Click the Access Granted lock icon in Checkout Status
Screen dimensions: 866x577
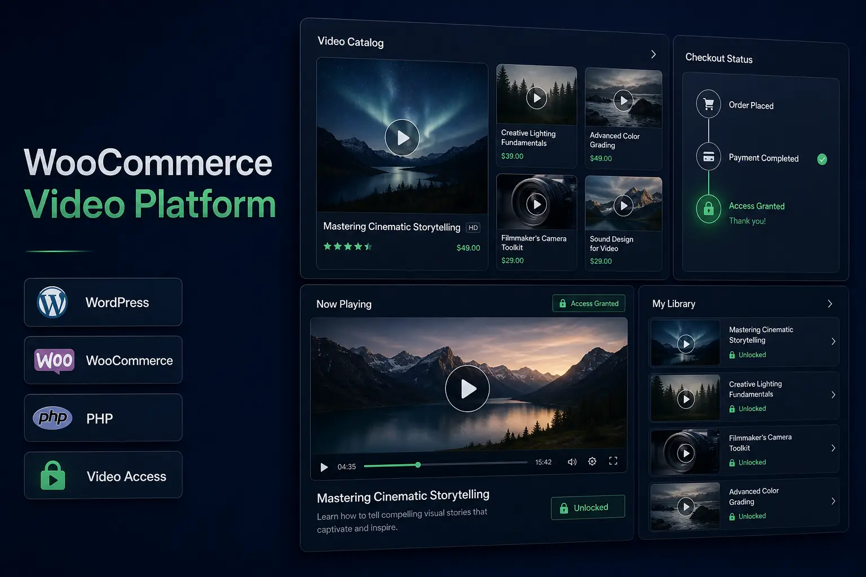point(709,209)
